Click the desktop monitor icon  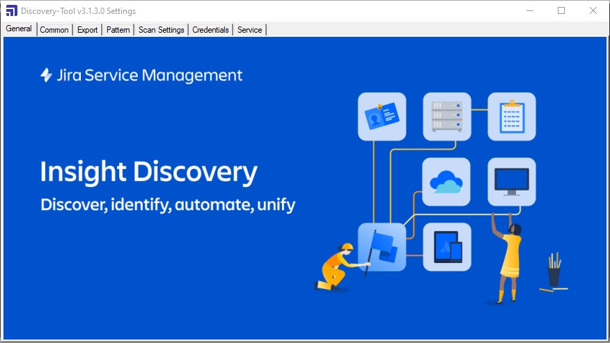tap(512, 182)
